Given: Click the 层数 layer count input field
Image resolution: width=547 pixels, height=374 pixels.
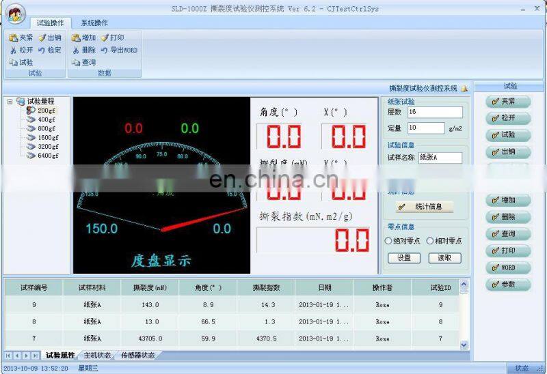Looking at the screenshot, I should click(434, 112).
